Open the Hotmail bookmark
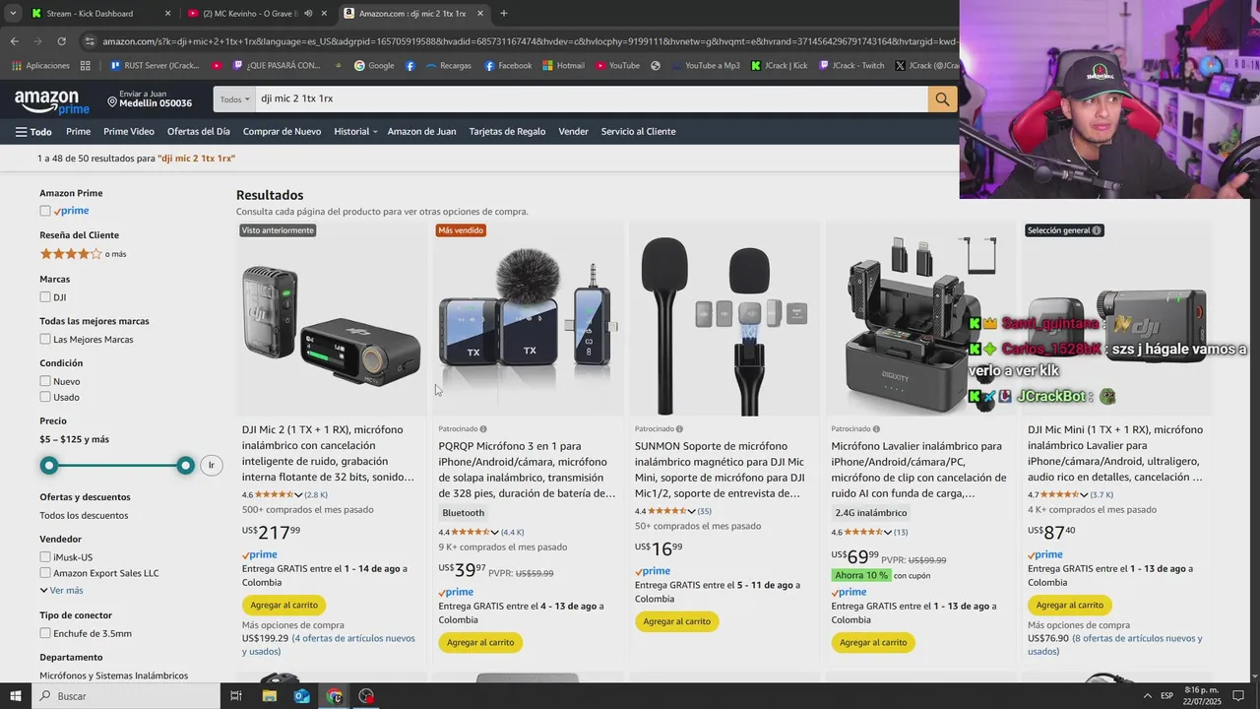This screenshot has height=709, width=1260. (562, 66)
